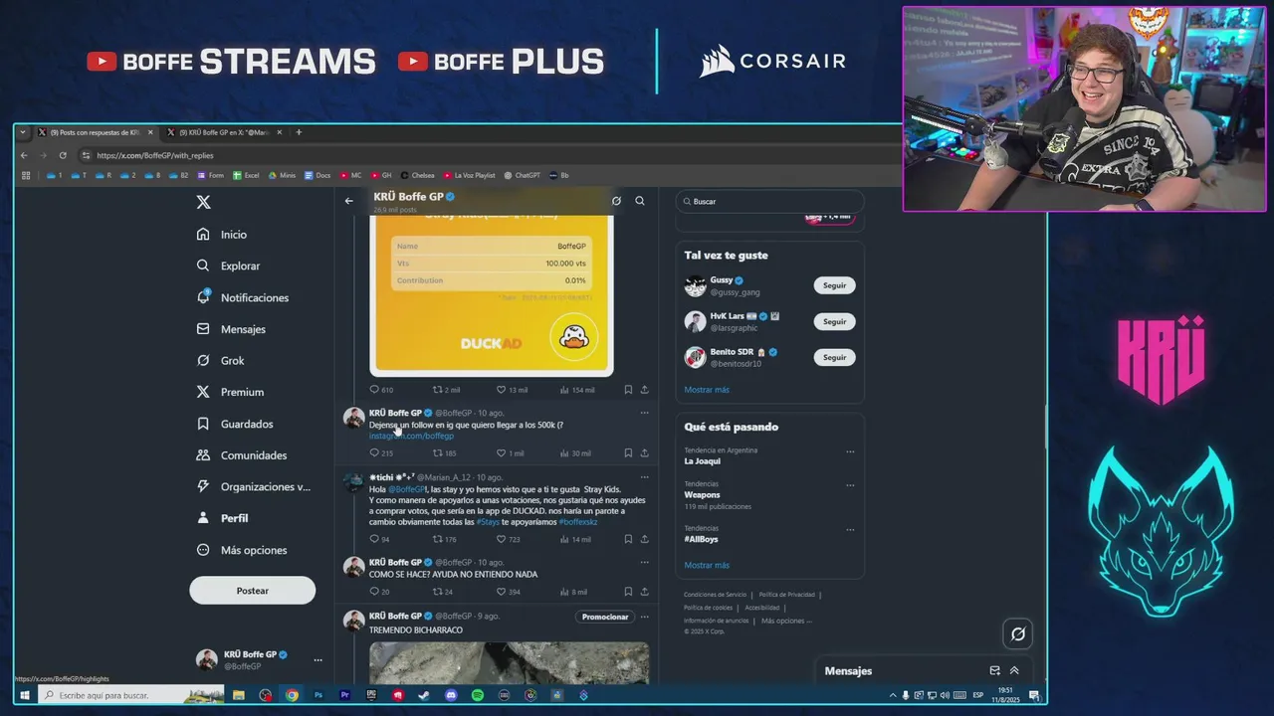Image resolution: width=1274 pixels, height=716 pixels.
Task: Like the DUCKAD image post
Action: pyautogui.click(x=501, y=390)
